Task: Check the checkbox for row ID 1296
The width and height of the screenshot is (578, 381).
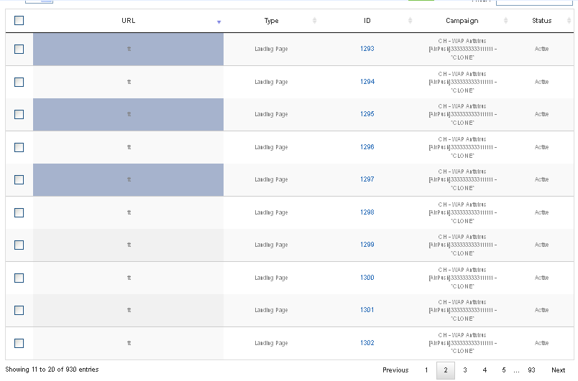Action: pyautogui.click(x=19, y=148)
